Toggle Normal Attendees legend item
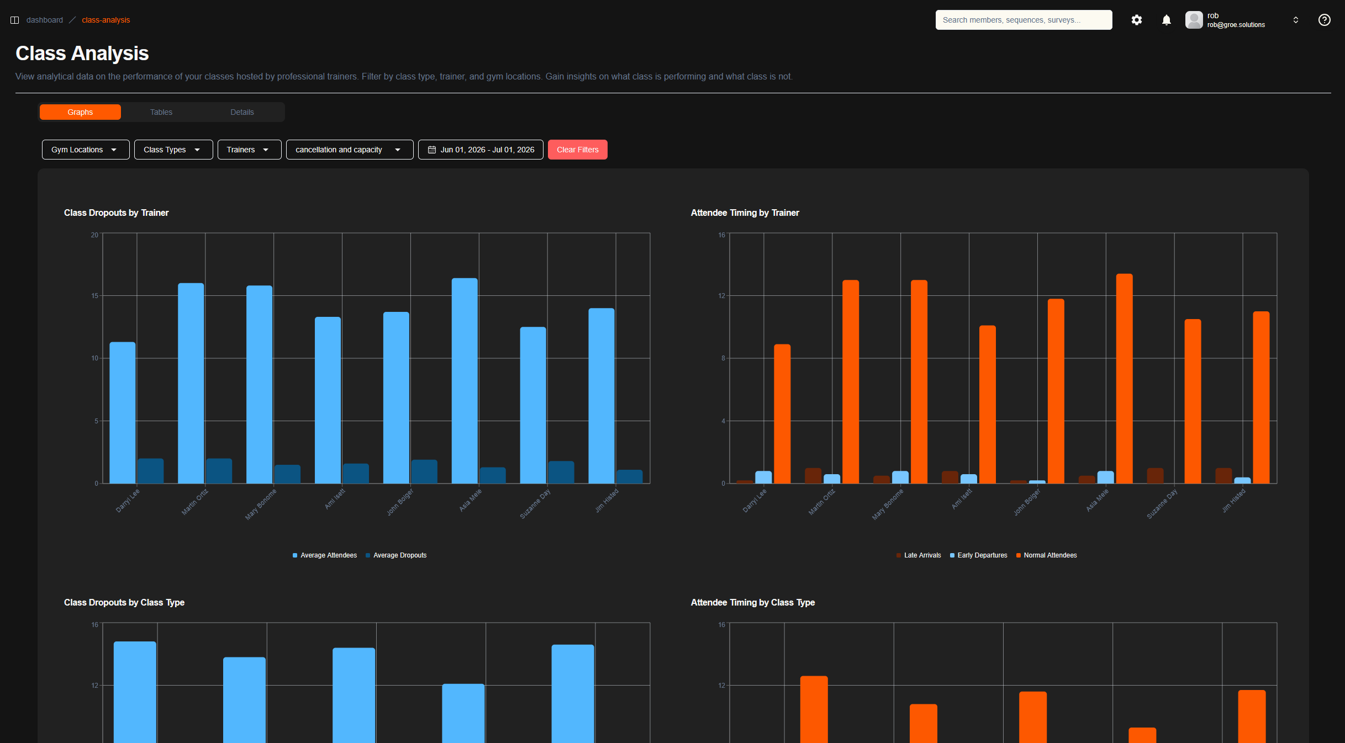 (1046, 555)
